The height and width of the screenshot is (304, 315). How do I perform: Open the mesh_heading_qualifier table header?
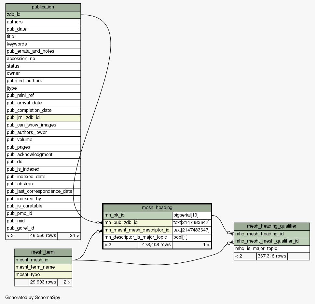tap(271, 226)
